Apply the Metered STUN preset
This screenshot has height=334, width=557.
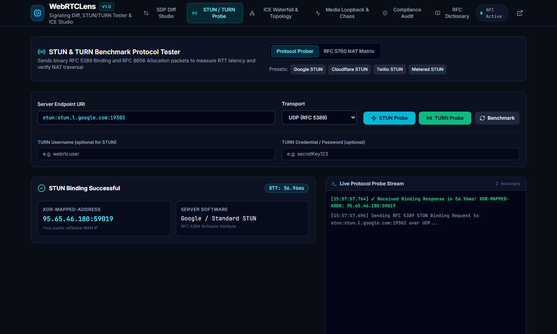pyautogui.click(x=427, y=69)
